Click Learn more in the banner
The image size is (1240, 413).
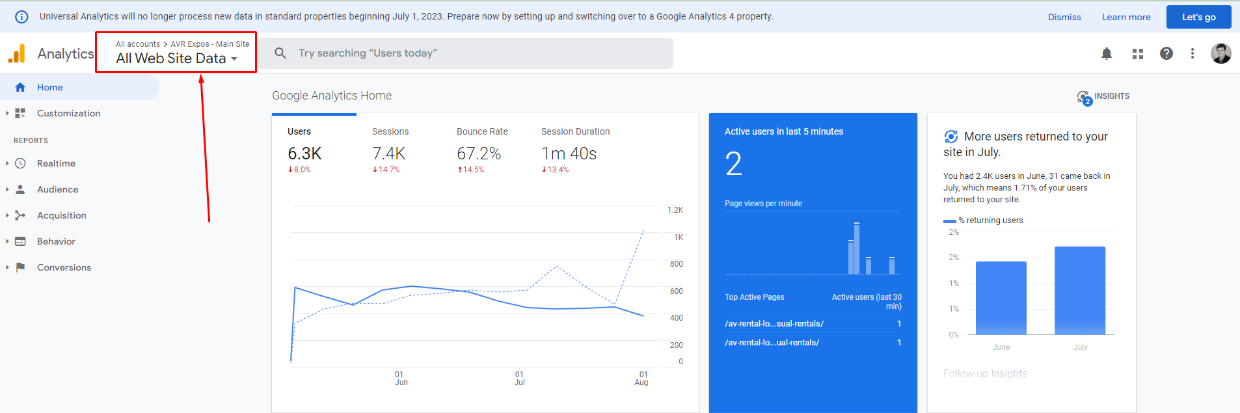click(1126, 17)
